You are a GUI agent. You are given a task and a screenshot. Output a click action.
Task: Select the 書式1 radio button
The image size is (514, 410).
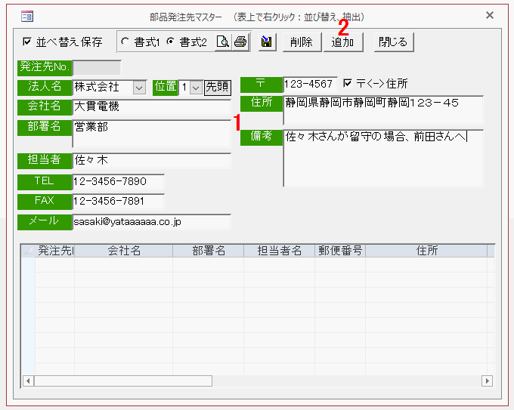(125, 42)
